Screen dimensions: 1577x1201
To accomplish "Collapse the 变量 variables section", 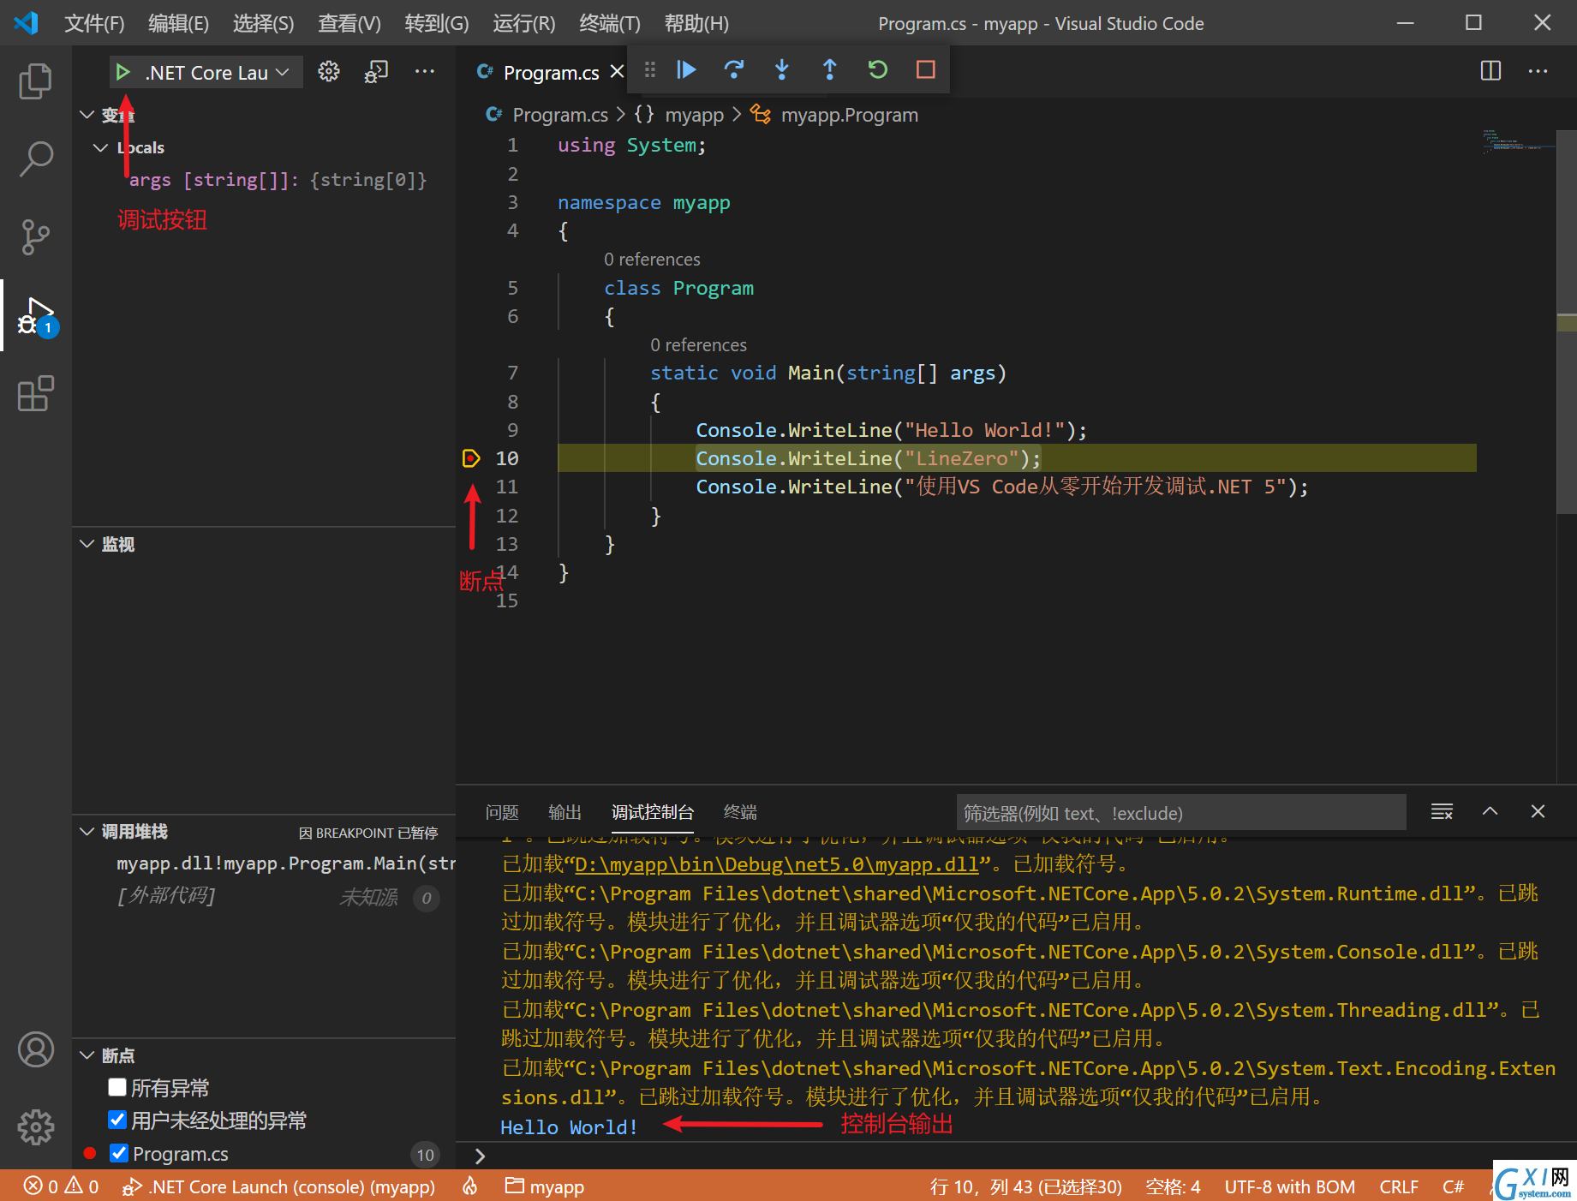I will 87,114.
